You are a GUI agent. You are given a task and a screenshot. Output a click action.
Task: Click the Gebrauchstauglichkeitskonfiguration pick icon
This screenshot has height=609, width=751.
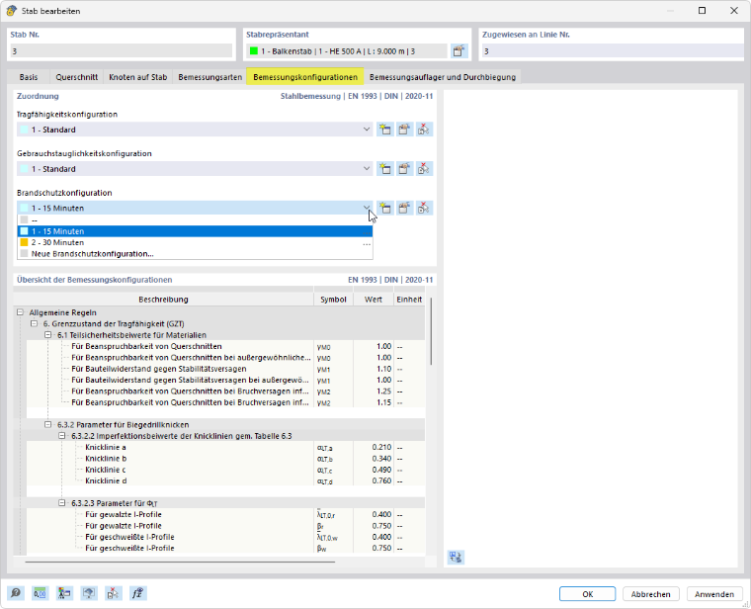(423, 169)
